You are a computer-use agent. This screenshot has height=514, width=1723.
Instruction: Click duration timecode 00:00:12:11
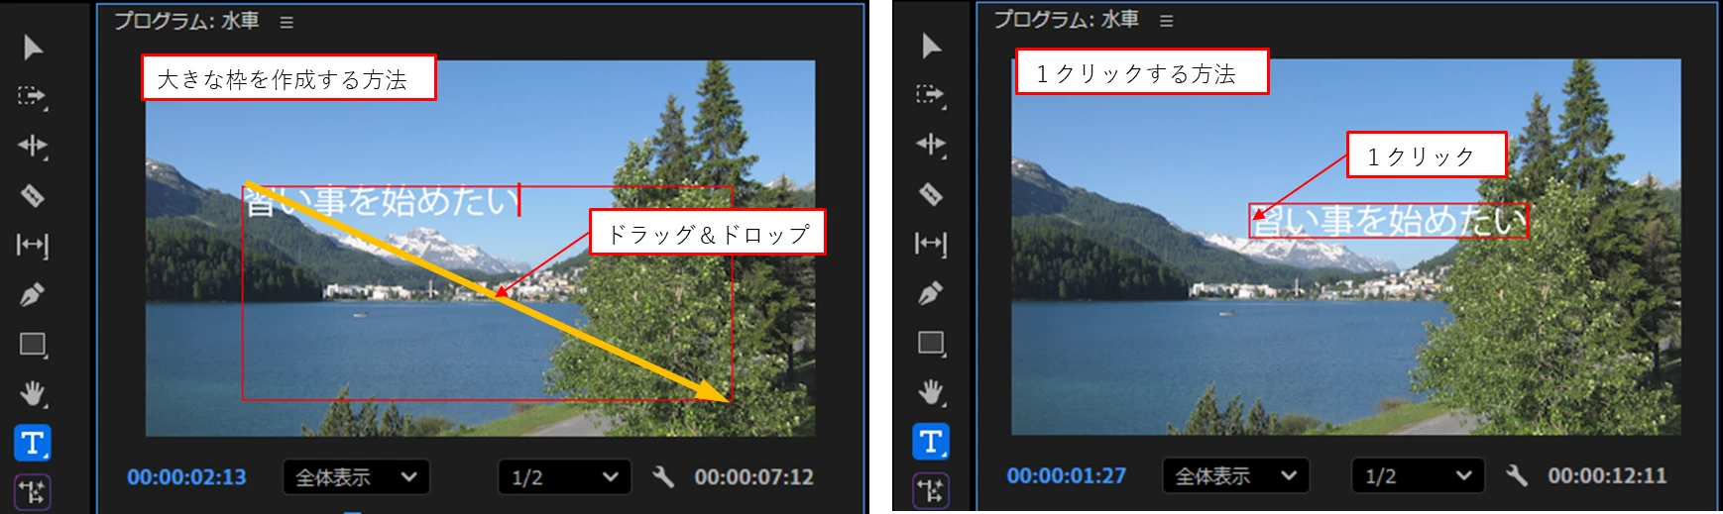pos(1608,475)
